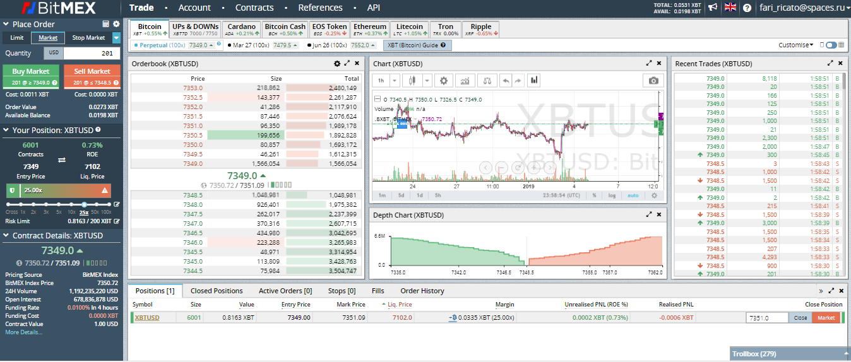Expand the Chart panel to fullscreen
851x362 pixels.
coord(649,64)
